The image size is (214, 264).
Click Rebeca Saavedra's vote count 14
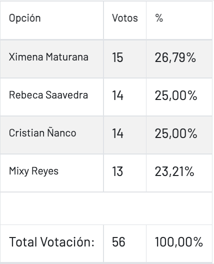point(125,97)
